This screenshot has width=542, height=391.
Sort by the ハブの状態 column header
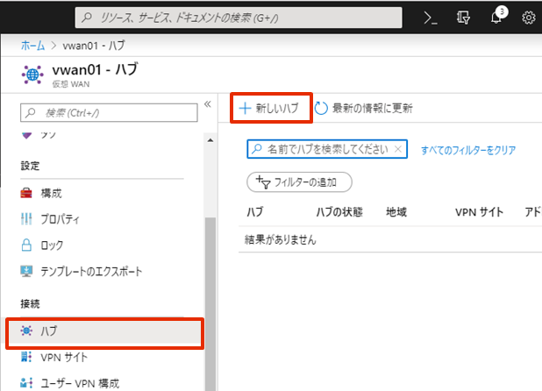(x=339, y=212)
